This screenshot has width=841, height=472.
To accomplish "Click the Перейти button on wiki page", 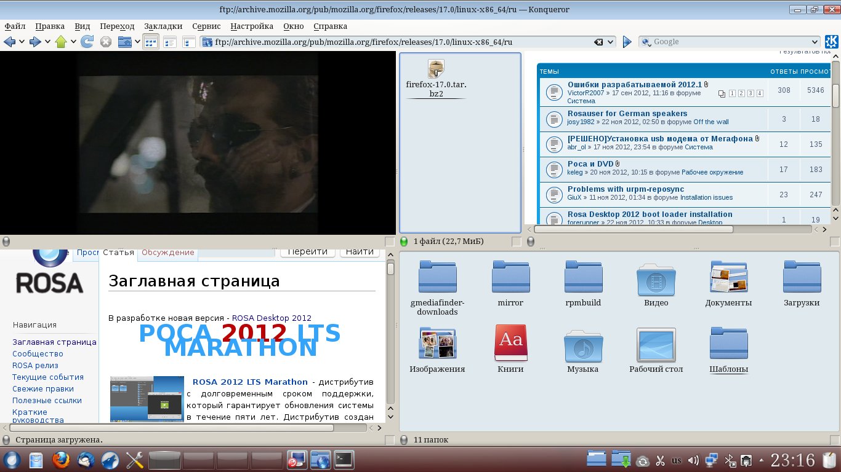I will click(307, 251).
